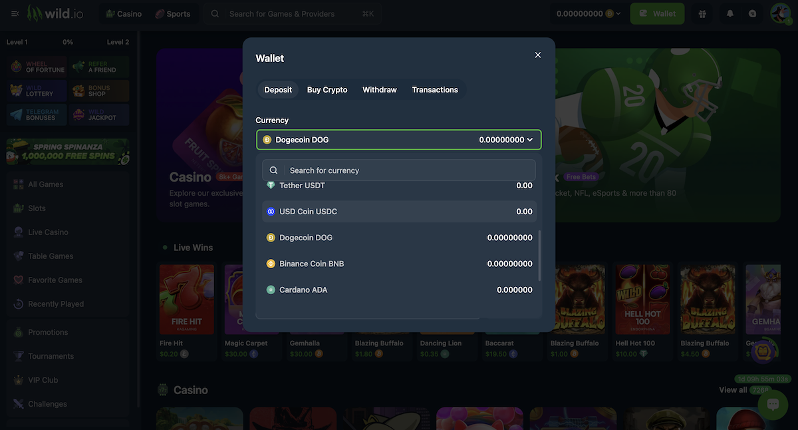Image resolution: width=798 pixels, height=430 pixels.
Task: Click the Challenges sidebar icon
Action: [x=18, y=404]
